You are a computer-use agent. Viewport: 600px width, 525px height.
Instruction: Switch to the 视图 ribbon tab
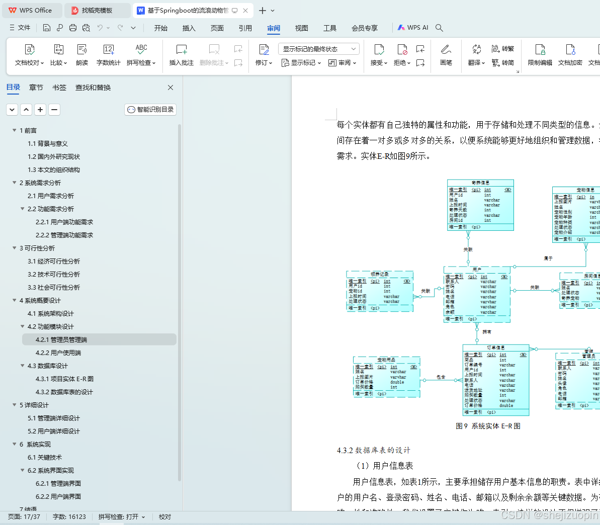pos(302,28)
